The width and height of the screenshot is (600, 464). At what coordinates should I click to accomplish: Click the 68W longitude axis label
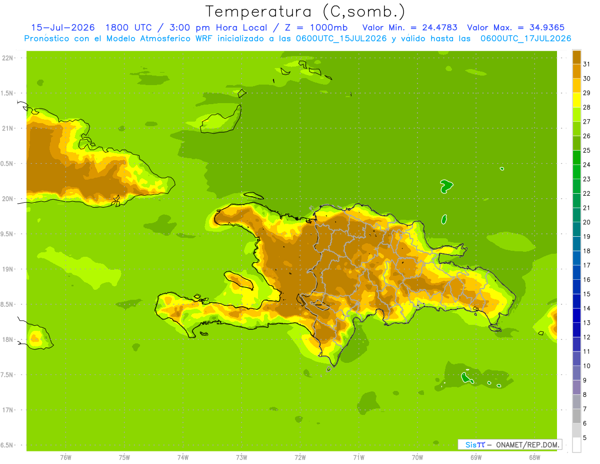(x=534, y=457)
